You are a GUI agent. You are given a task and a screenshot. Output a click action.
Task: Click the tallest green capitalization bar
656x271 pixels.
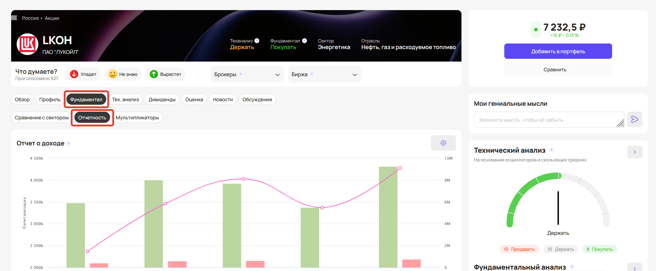pos(388,217)
